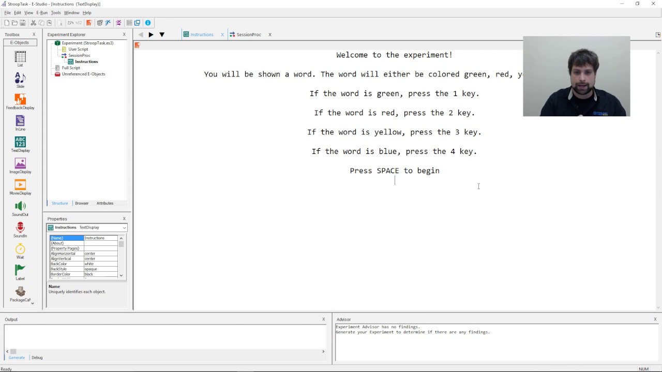Select the SoundIn object in Toolbox
The image size is (662, 372).
[20, 229]
